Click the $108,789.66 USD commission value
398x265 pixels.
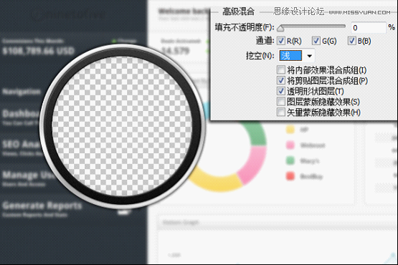pos(39,51)
